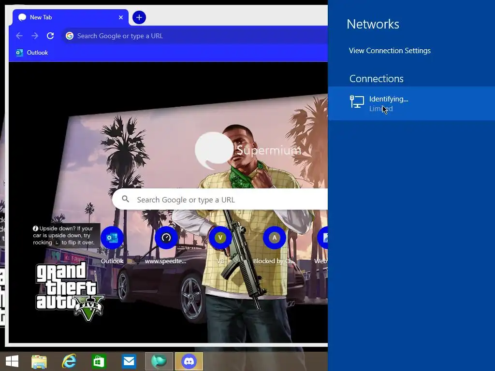
Task: Open View Connection Settings in Networks
Action: tap(390, 51)
